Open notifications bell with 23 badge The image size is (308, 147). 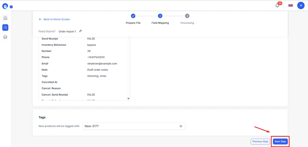tap(277, 5)
